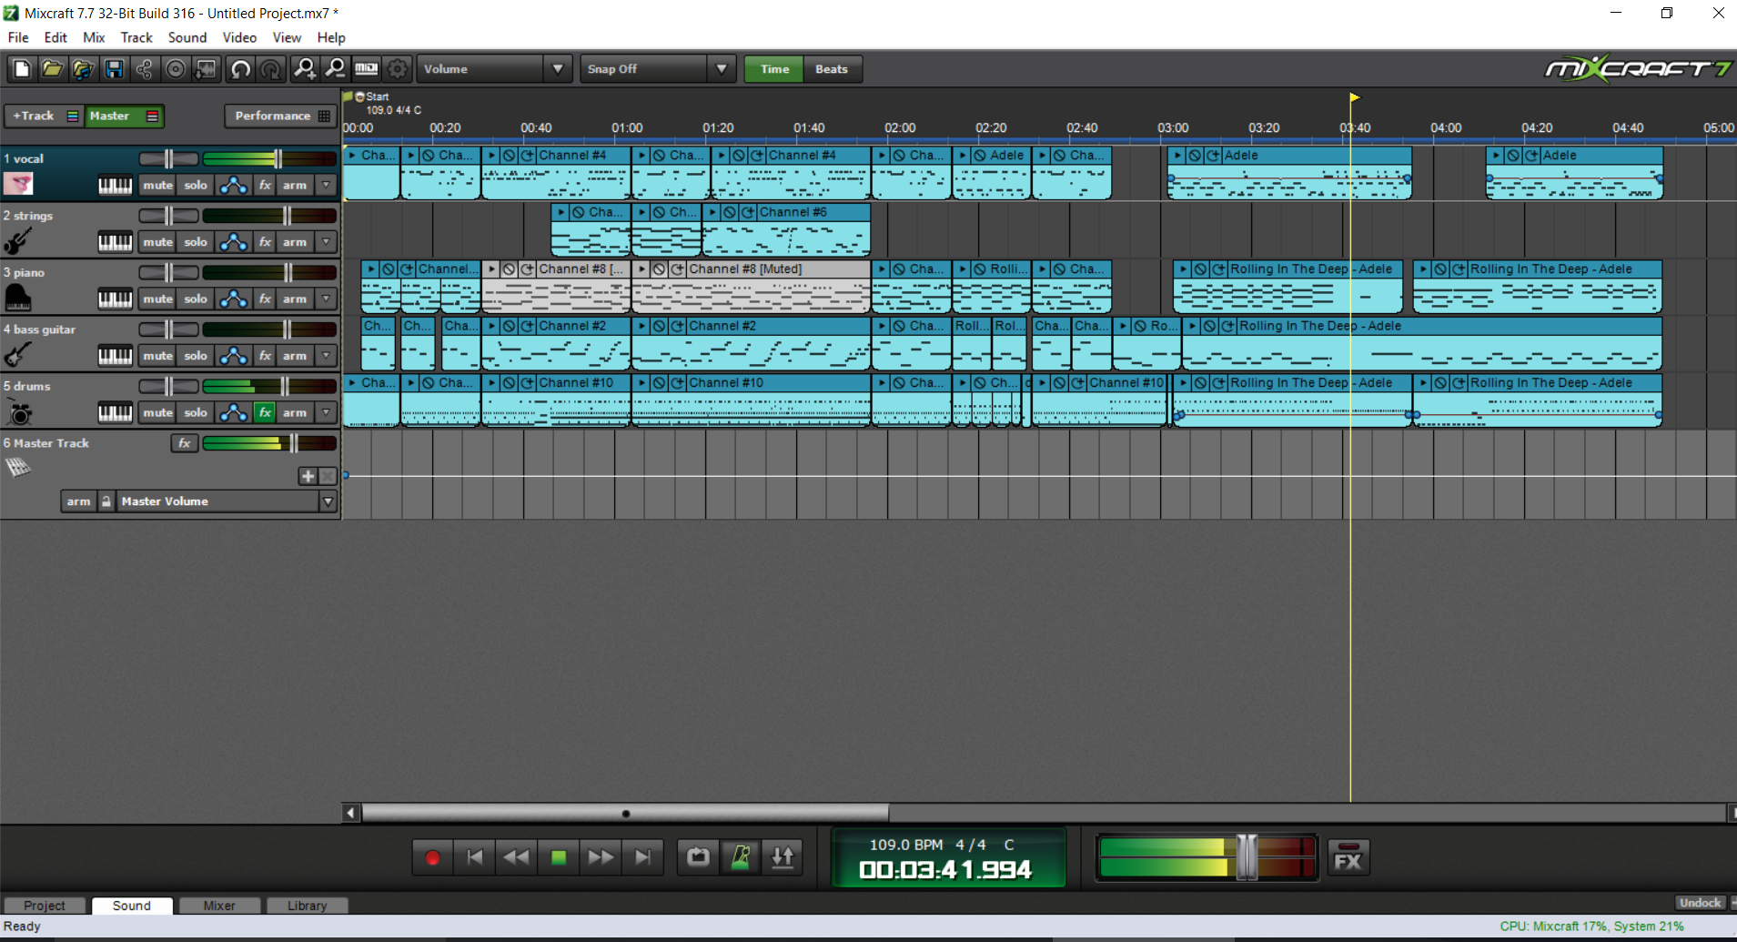Click the drums track drum kit image

pyautogui.click(x=19, y=412)
